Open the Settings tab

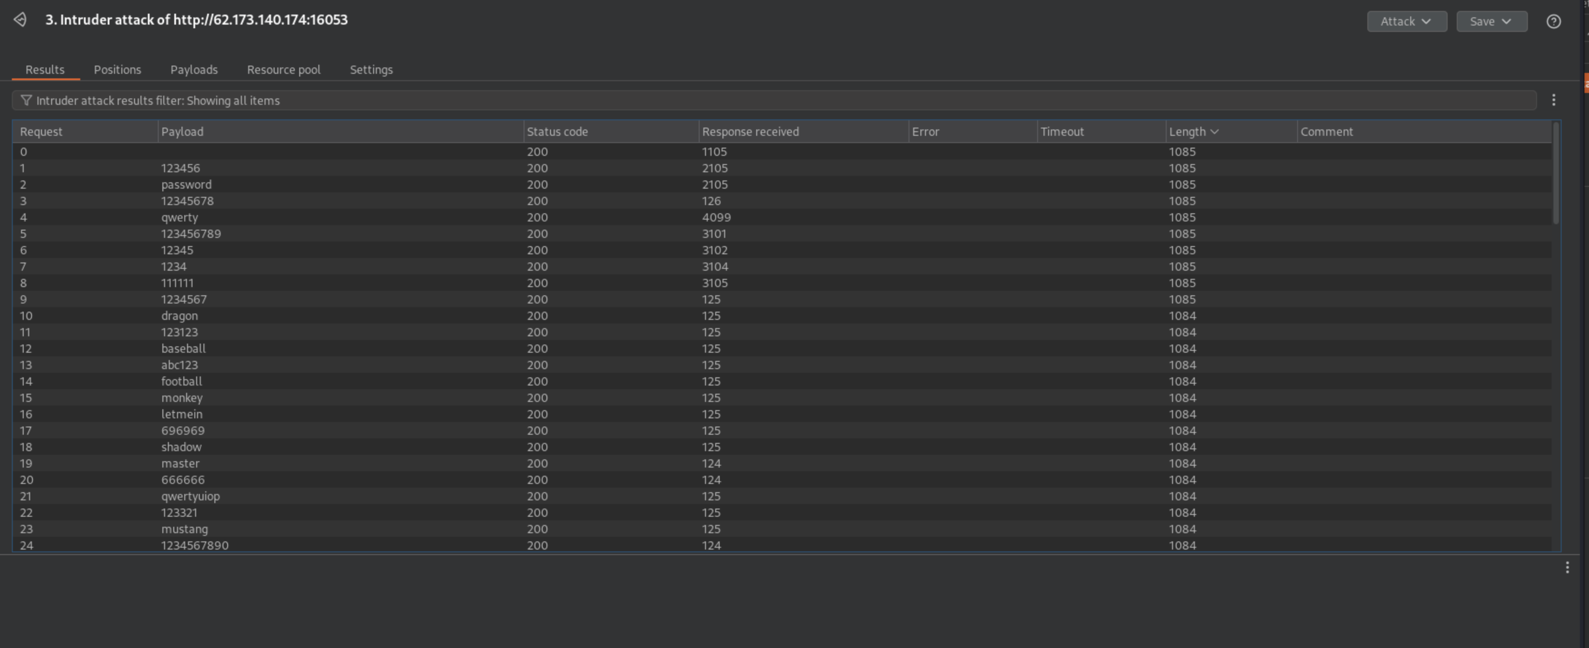(x=371, y=70)
